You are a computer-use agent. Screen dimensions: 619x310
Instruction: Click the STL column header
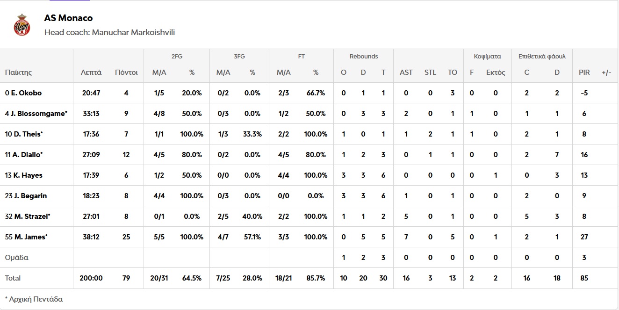430,72
